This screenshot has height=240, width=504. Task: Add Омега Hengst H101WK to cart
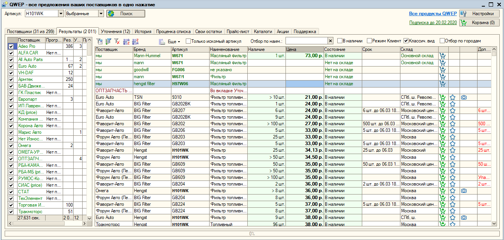point(442,191)
